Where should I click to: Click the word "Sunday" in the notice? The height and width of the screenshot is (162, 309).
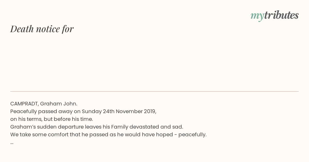coord(92,111)
